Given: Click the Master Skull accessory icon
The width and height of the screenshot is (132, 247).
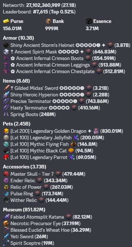Looking at the screenshot, I should coord(6,174).
